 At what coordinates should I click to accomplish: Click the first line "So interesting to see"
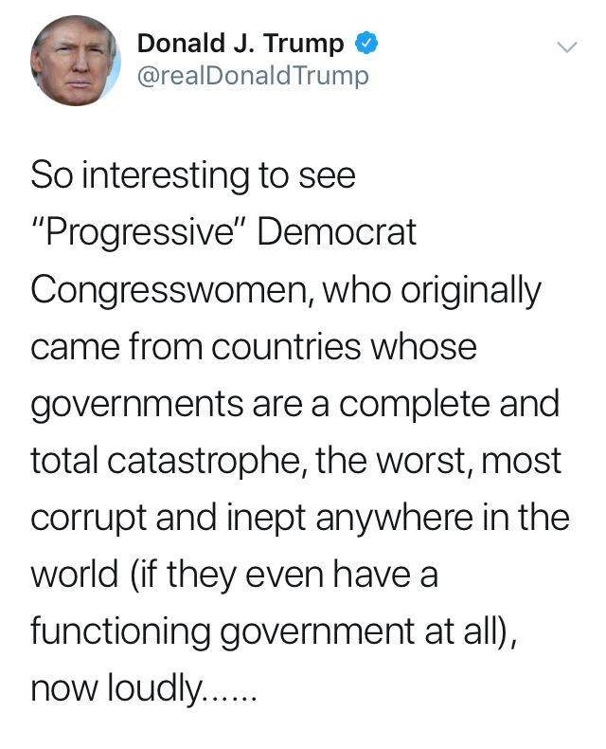coord(193,174)
